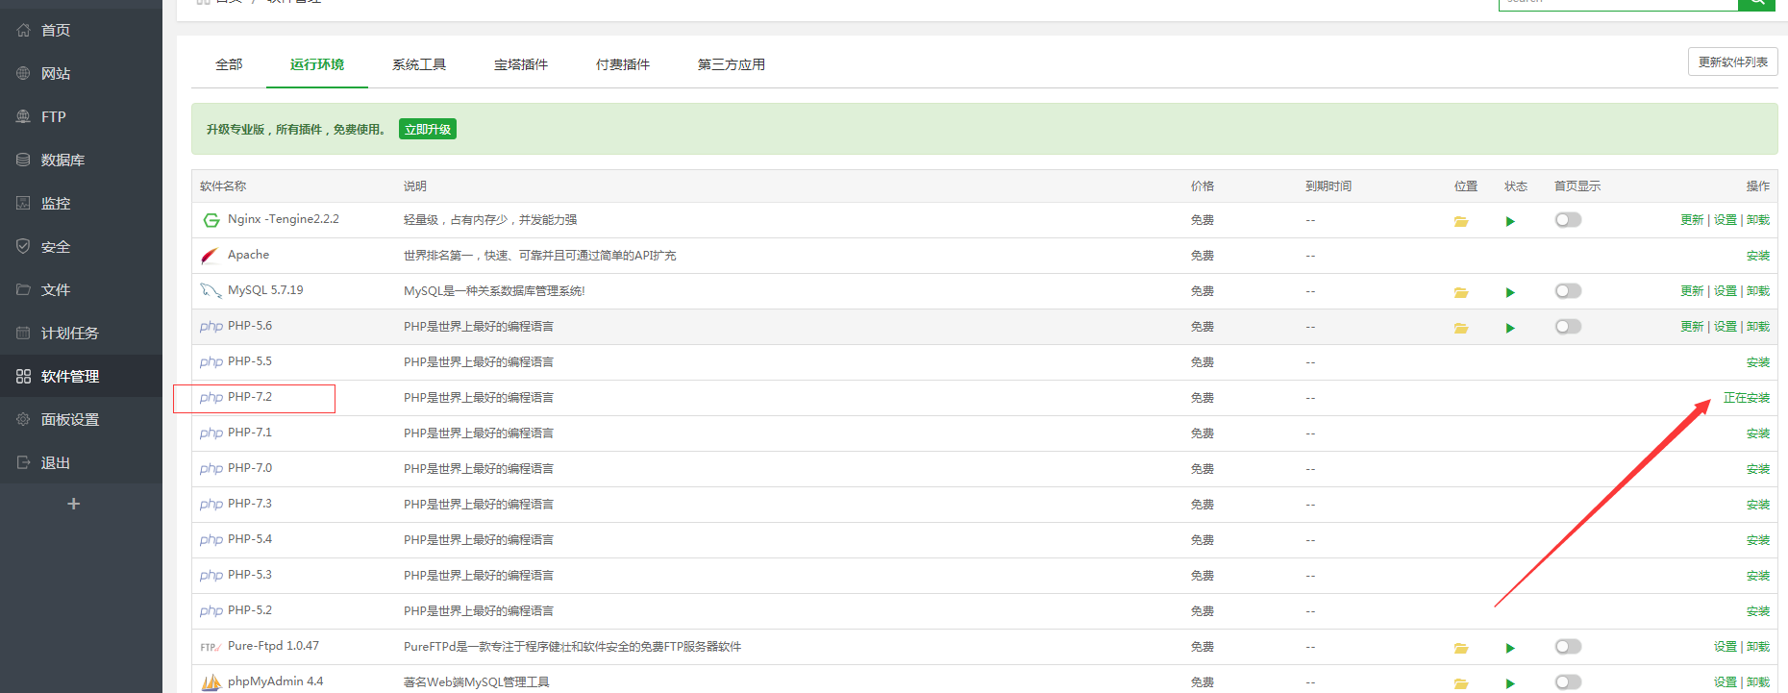Click the Apache feather icon
1788x693 pixels.
pyautogui.click(x=210, y=256)
